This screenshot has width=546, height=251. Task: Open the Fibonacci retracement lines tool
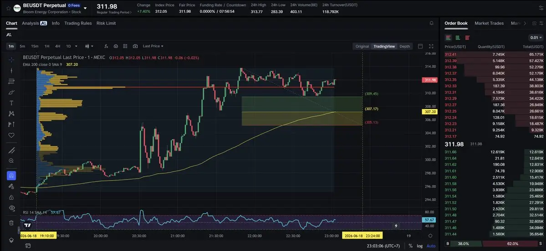point(11,81)
